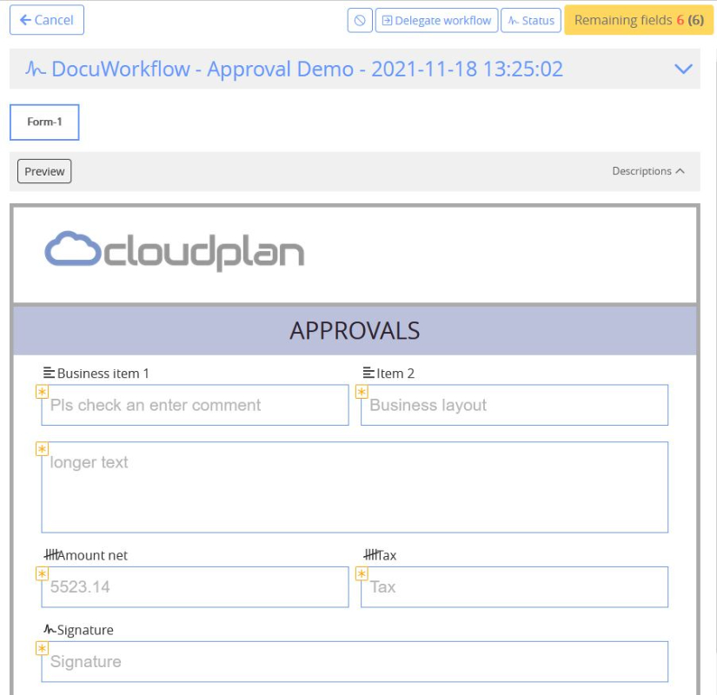Open Delegate workflow
717x695 pixels.
click(x=436, y=21)
